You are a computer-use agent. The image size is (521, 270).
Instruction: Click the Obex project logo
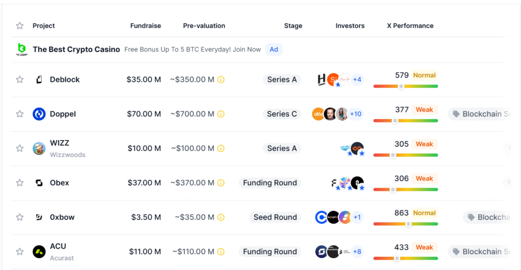coord(39,183)
